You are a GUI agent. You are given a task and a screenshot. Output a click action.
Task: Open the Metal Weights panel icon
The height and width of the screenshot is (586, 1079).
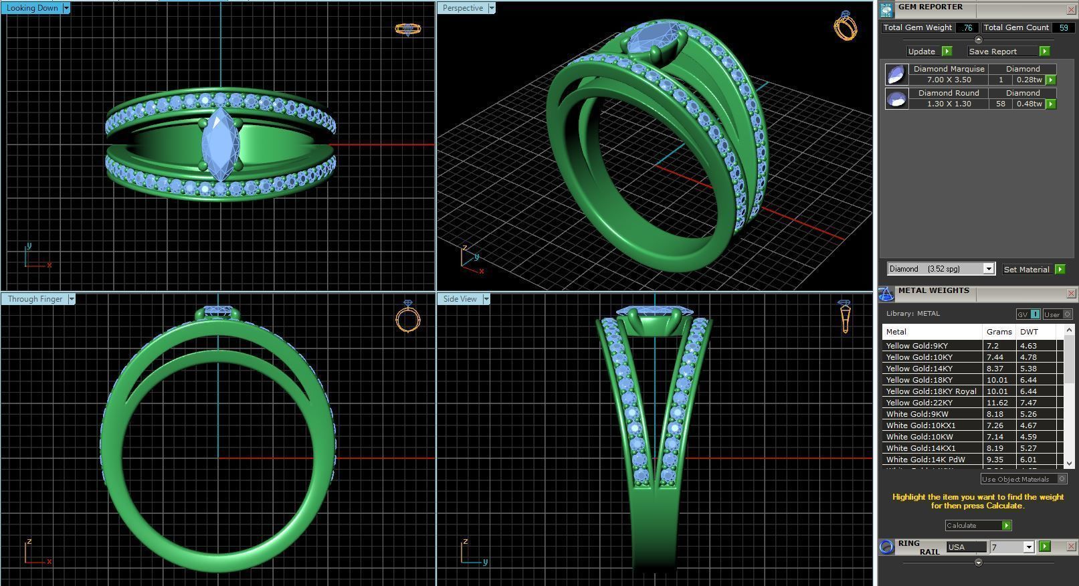click(x=886, y=294)
